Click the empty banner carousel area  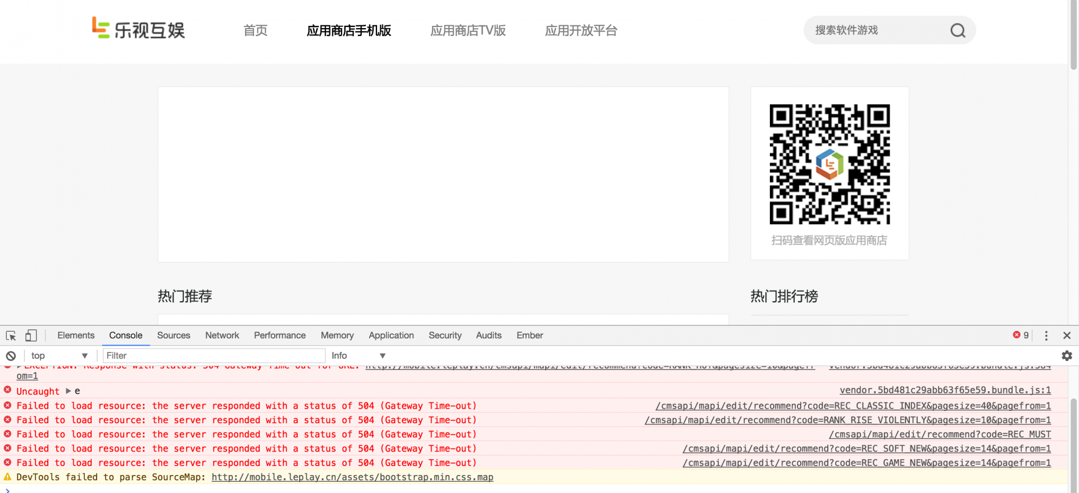[x=443, y=174]
